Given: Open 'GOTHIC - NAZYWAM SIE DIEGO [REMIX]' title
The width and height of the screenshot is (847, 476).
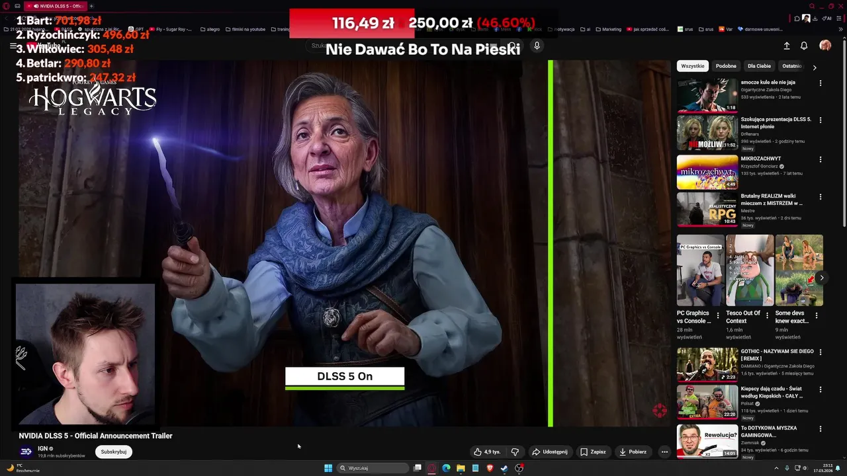Looking at the screenshot, I should coord(778,355).
